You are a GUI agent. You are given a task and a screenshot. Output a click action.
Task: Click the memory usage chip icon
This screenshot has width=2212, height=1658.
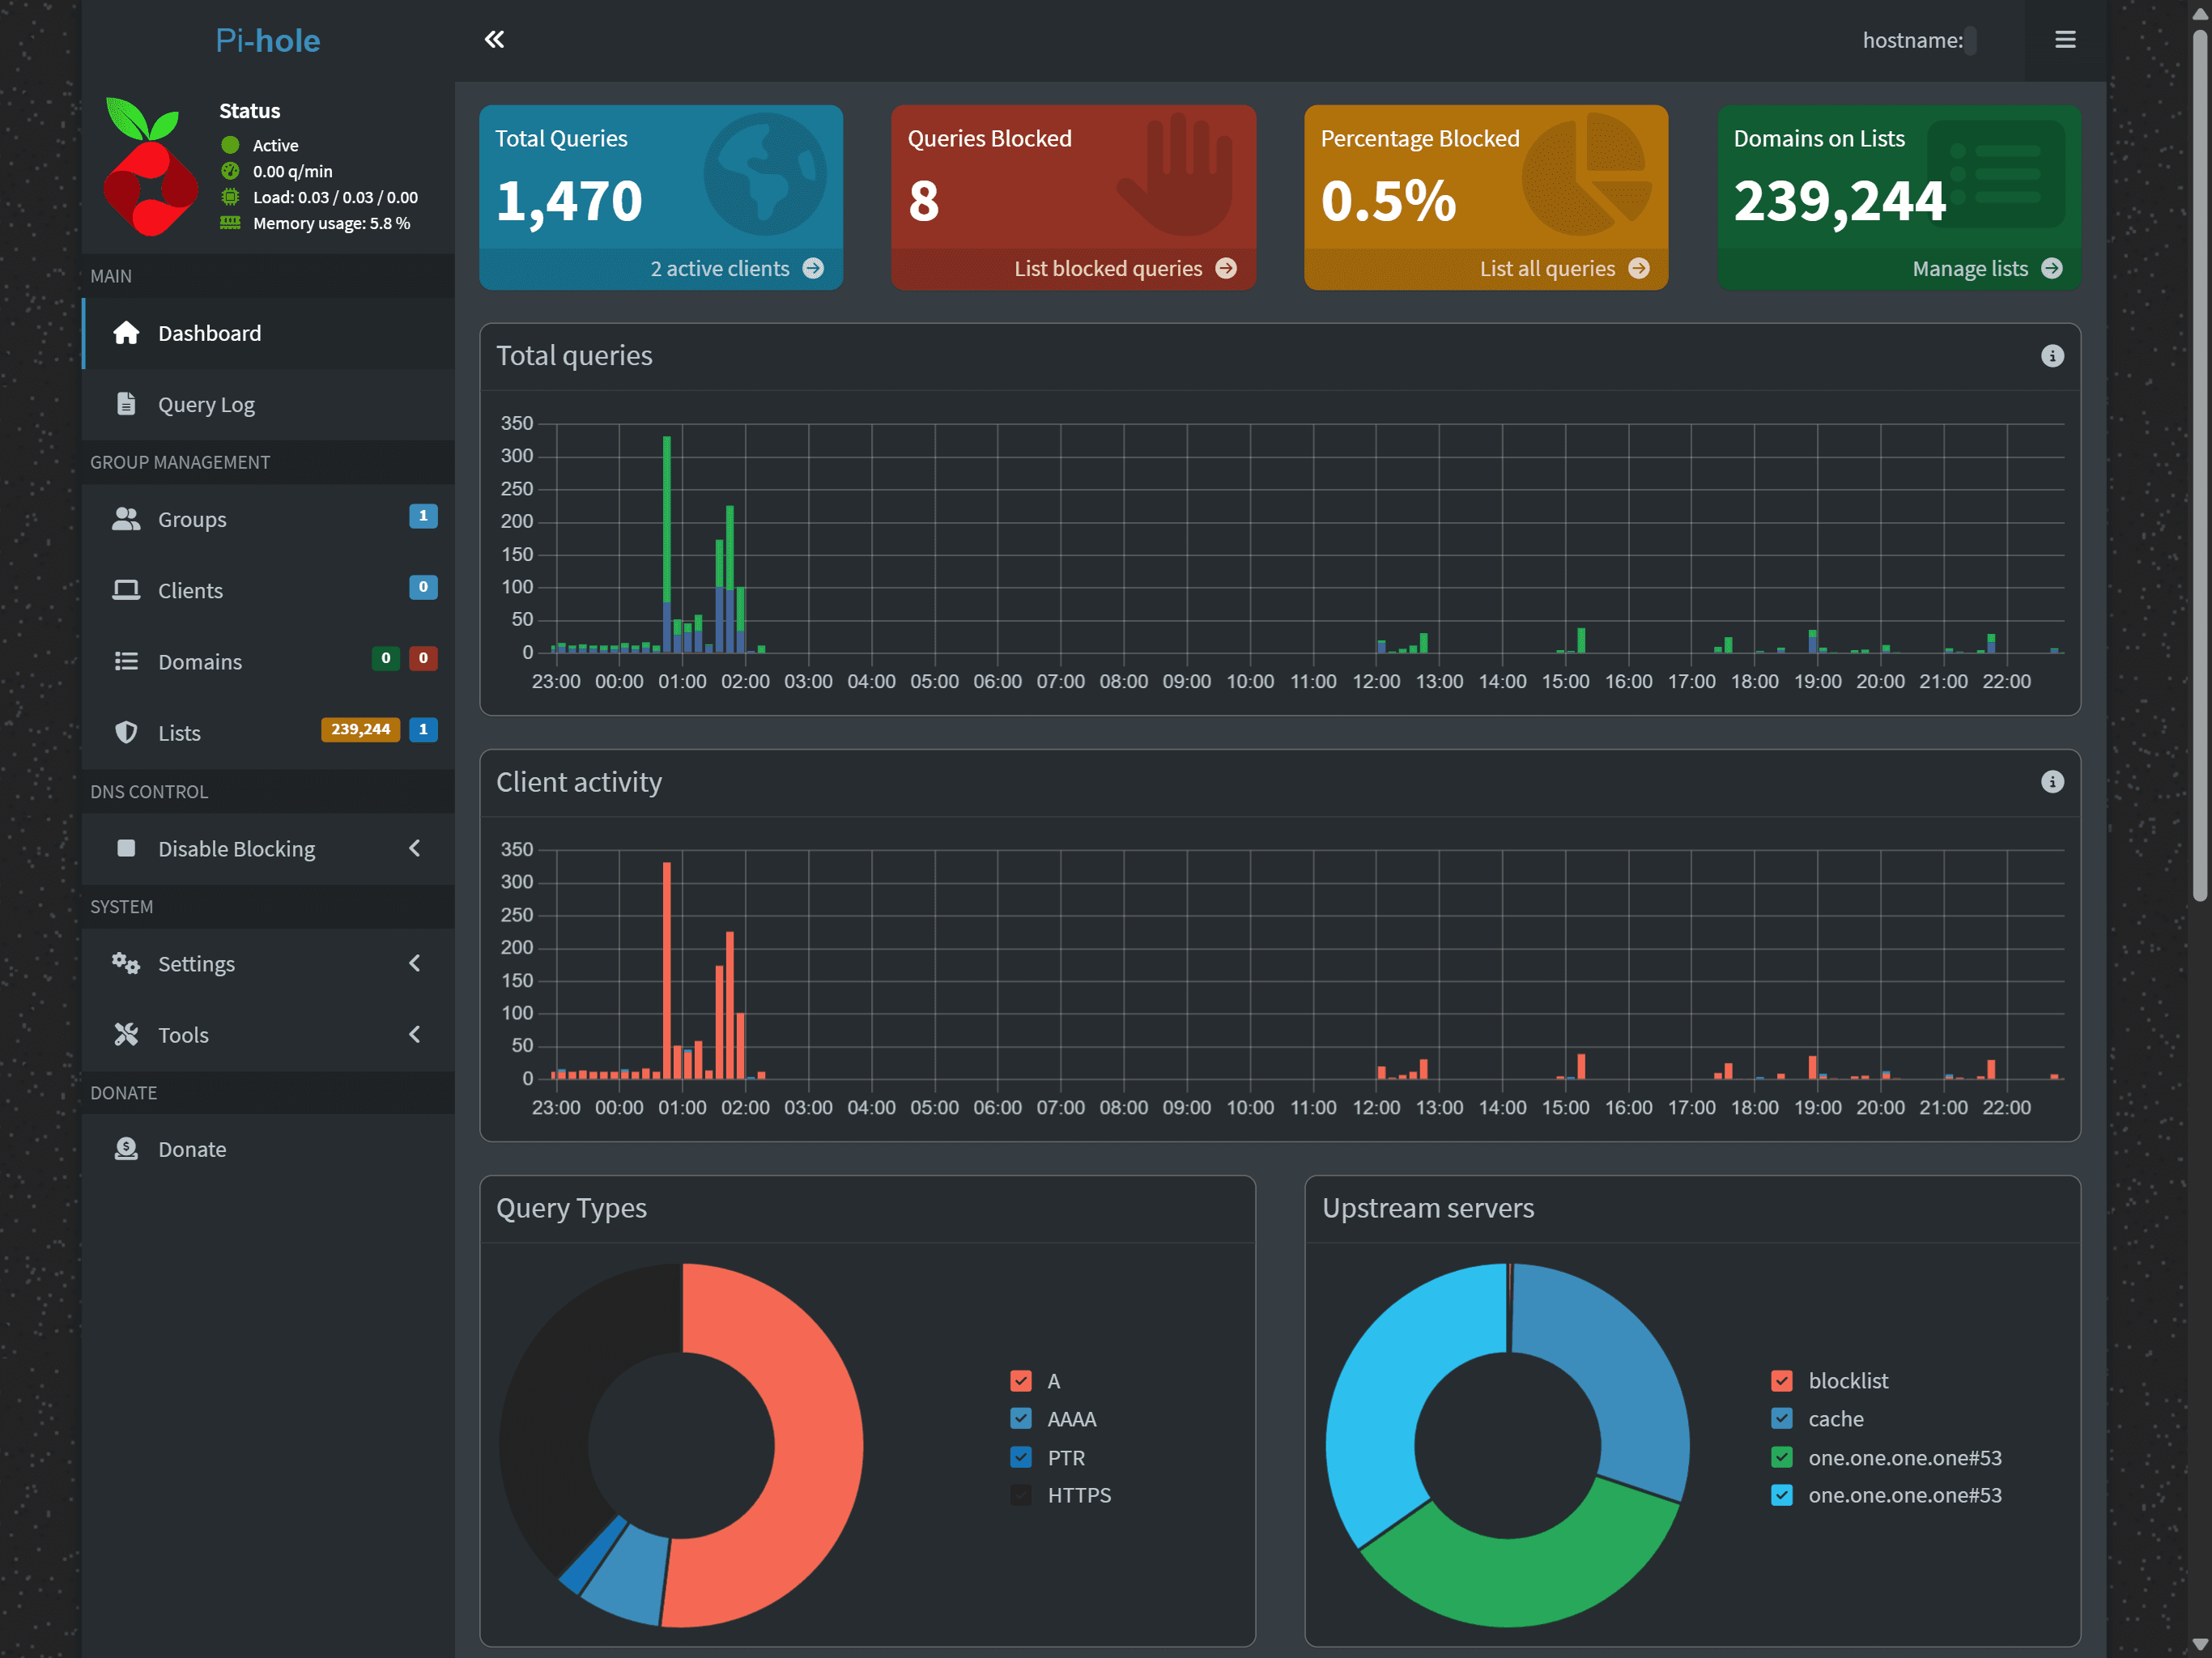(230, 222)
